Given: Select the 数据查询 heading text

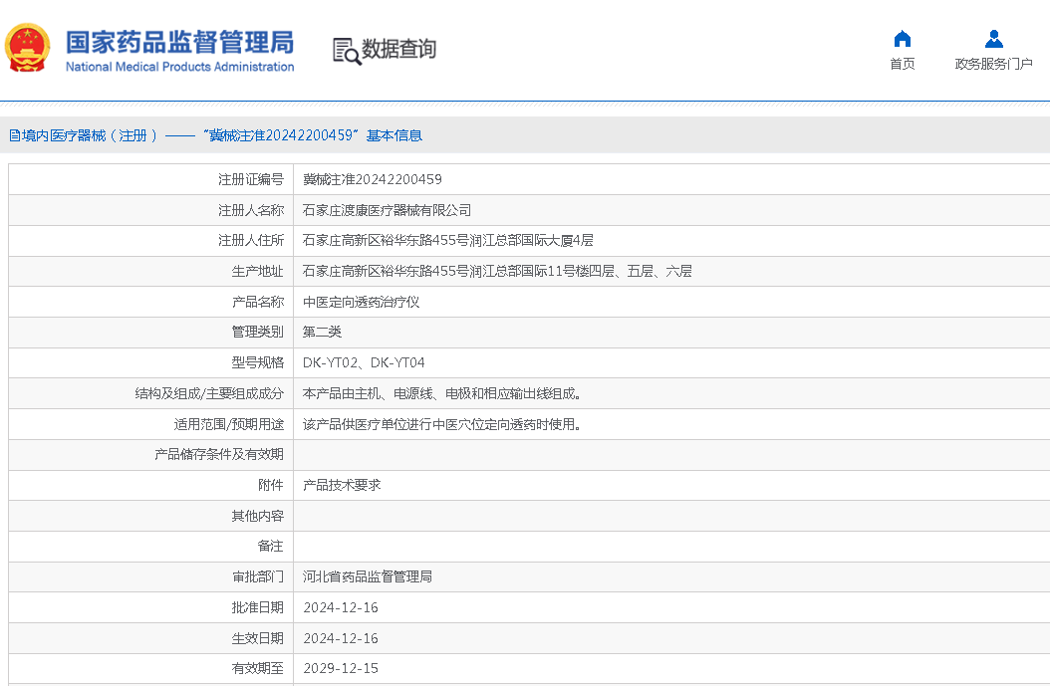Looking at the screenshot, I should 398,49.
